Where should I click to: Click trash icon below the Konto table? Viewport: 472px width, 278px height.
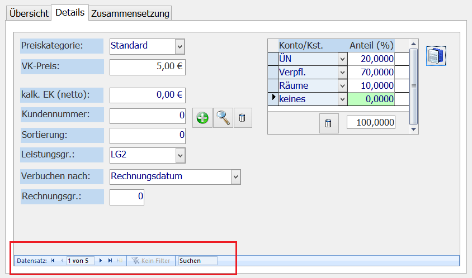click(x=328, y=123)
